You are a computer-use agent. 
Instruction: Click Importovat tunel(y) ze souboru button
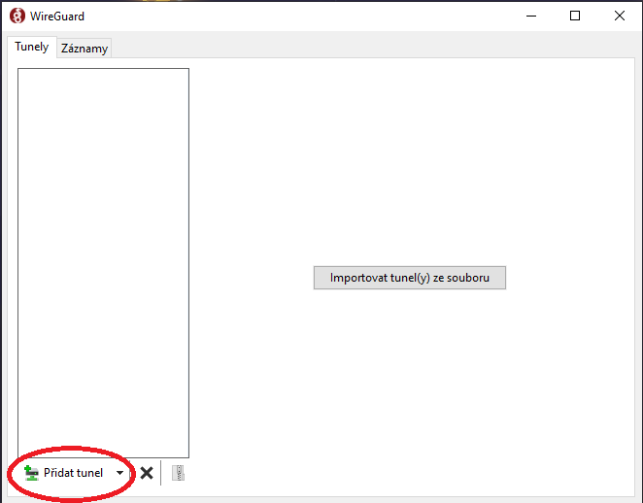[x=410, y=278]
